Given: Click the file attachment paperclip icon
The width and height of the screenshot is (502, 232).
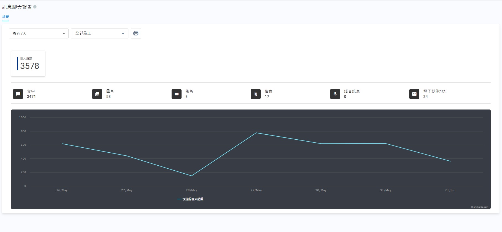Looking at the screenshot, I should pyautogui.click(x=256, y=94).
